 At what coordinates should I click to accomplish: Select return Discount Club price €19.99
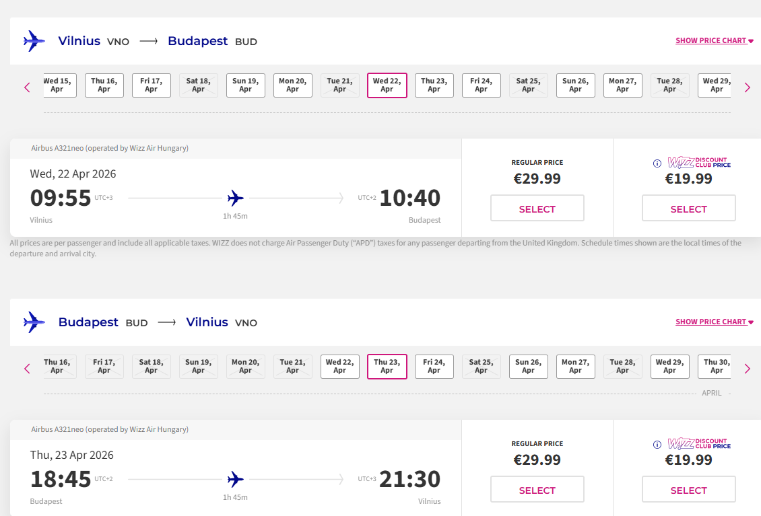click(688, 490)
